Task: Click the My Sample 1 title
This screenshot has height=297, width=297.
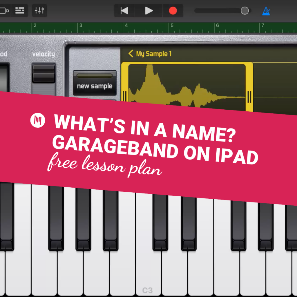Action: tap(154, 54)
